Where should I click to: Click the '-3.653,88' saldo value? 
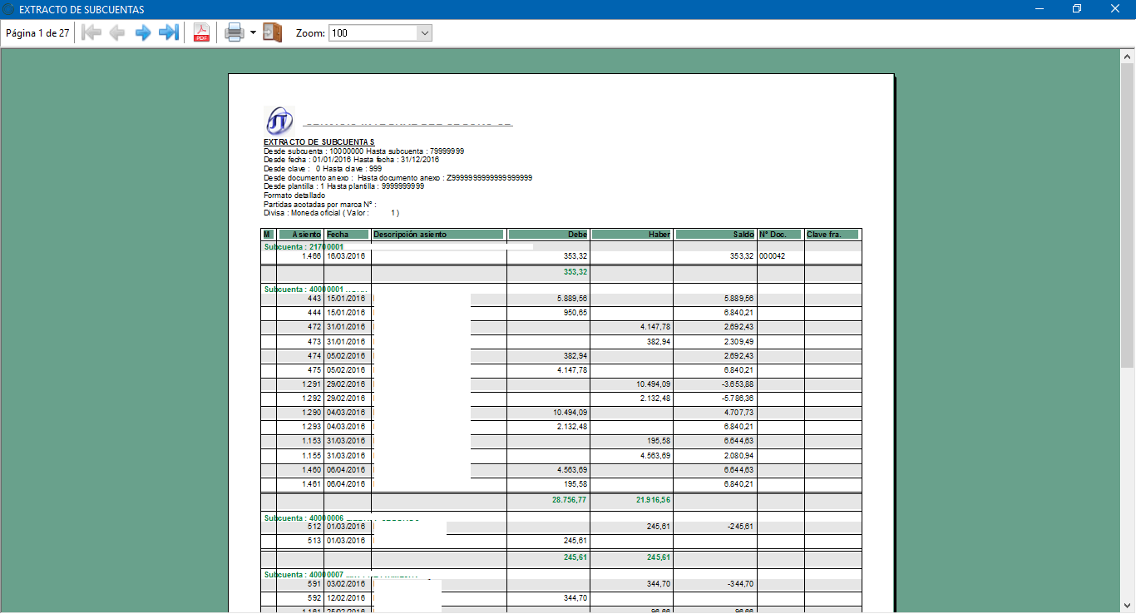737,384
